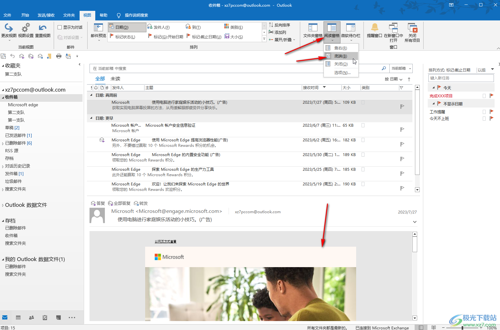Image resolution: width=500 pixels, height=330 pixels.
Task: Toggle category box on the 2023/7/27 email
Action: point(363,102)
